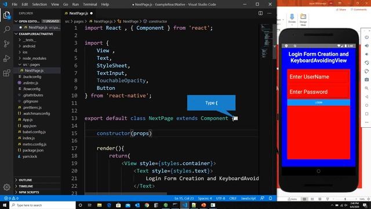The height and width of the screenshot is (209, 371).
Task: Click the emulator zoom icon
Action: click(x=366, y=88)
